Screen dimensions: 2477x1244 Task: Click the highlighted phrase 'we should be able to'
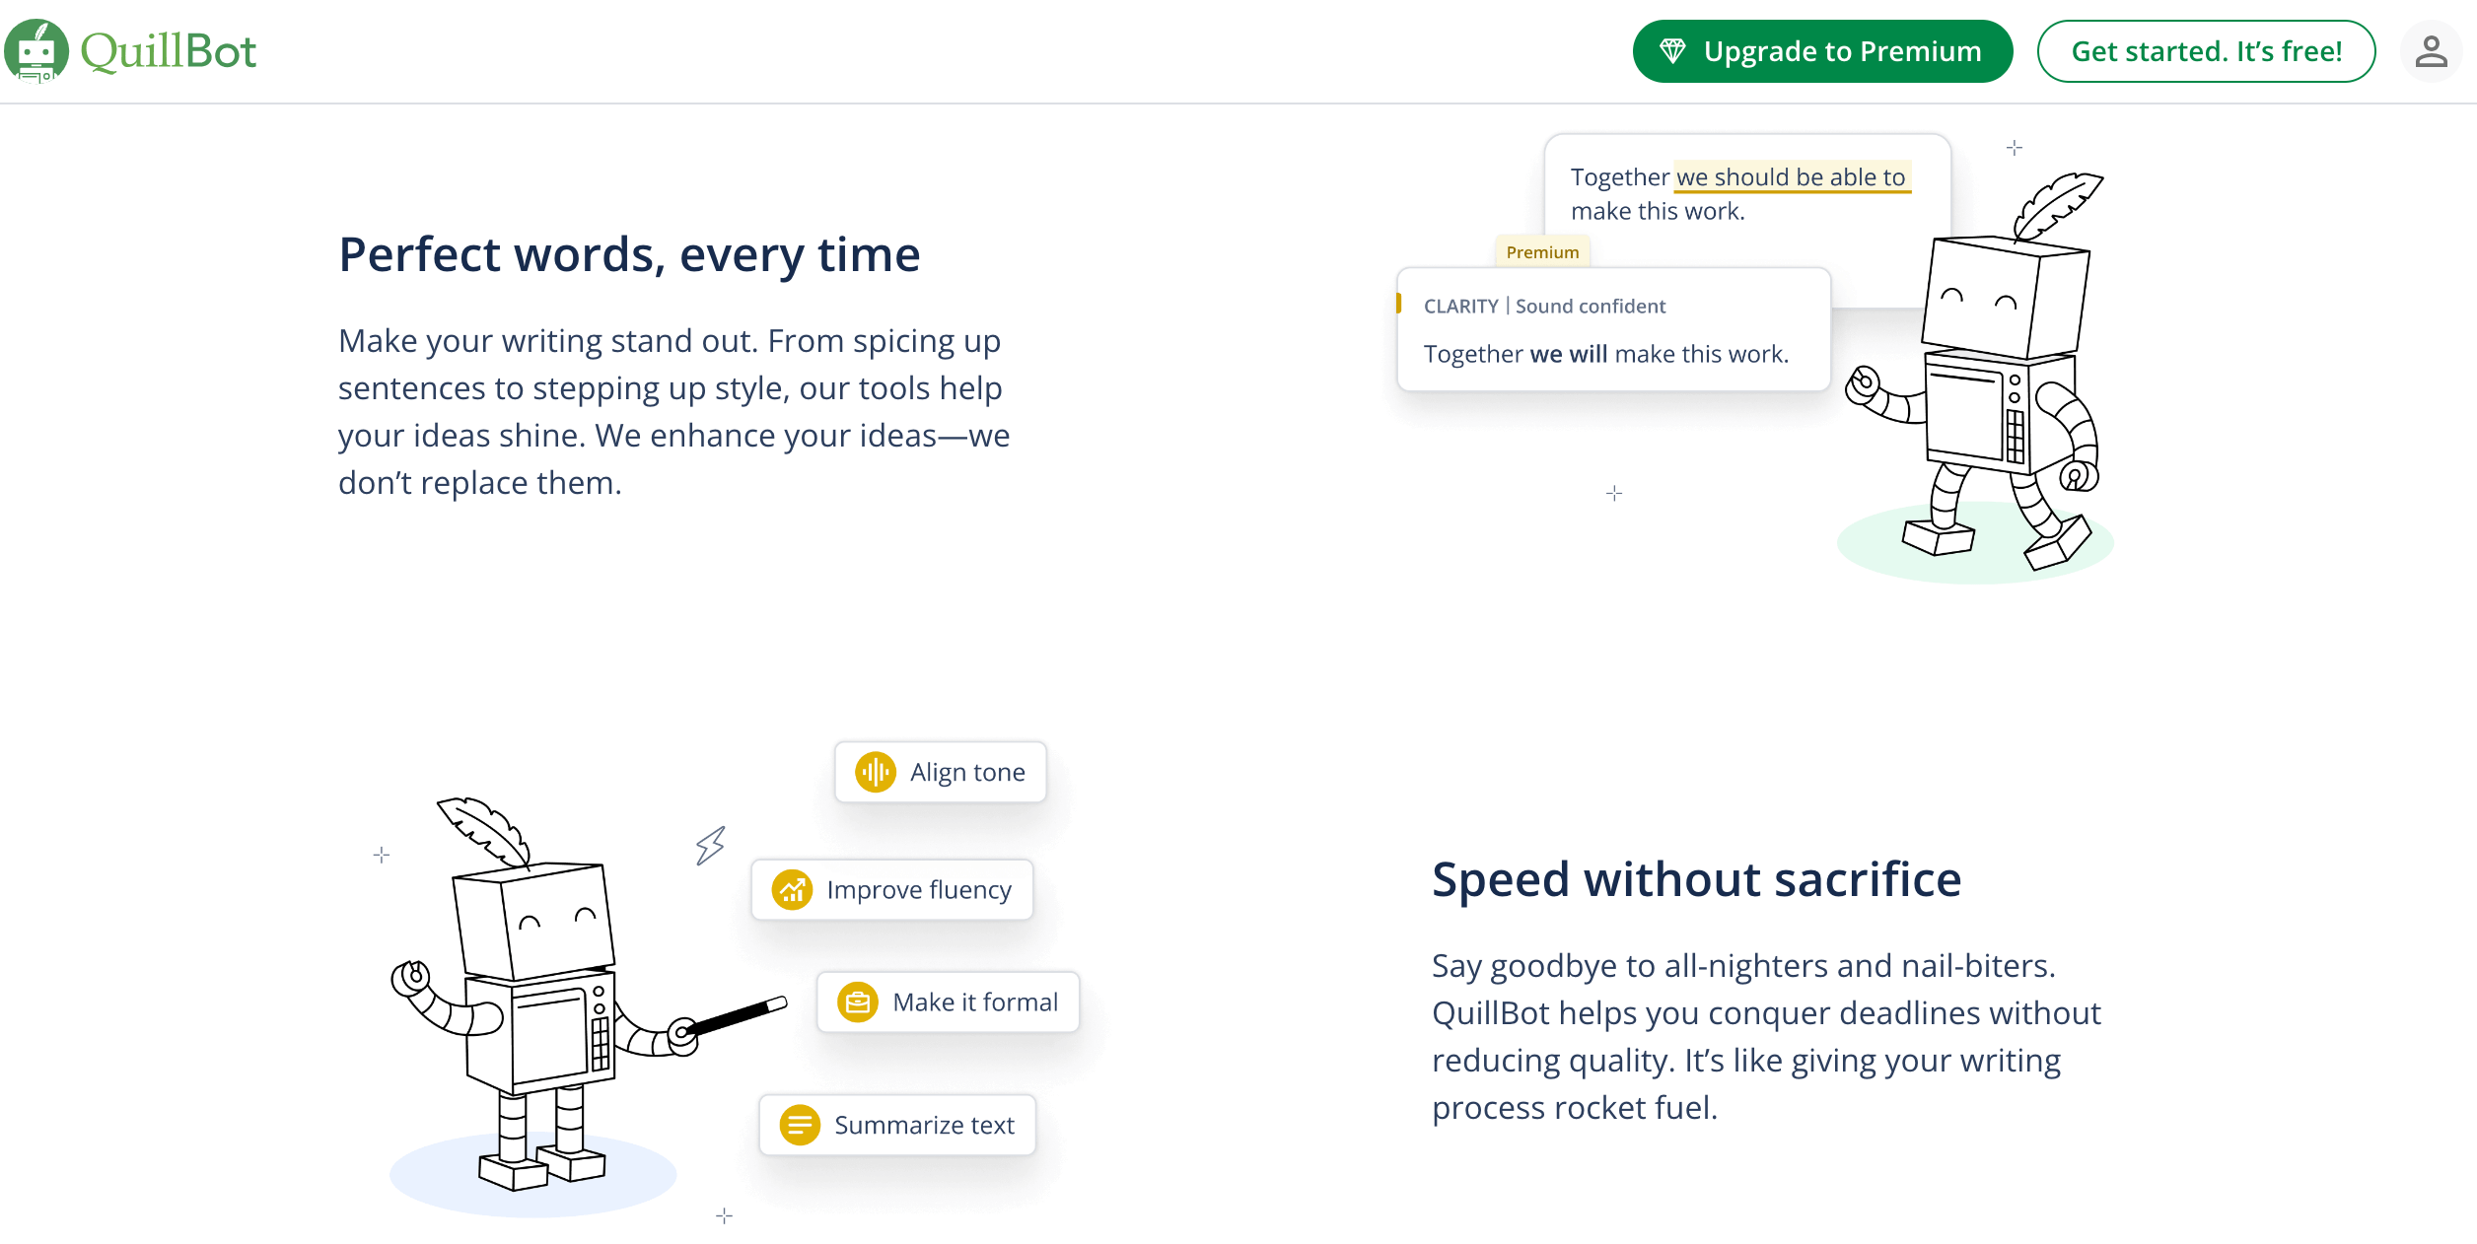[x=1792, y=177]
